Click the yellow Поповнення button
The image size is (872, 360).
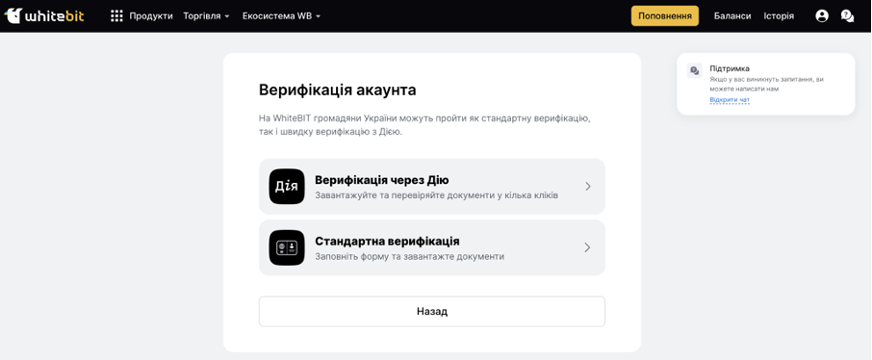point(664,16)
